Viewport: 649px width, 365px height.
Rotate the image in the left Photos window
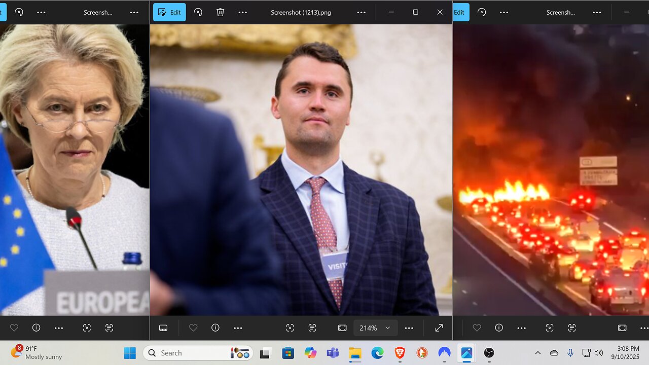(19, 12)
